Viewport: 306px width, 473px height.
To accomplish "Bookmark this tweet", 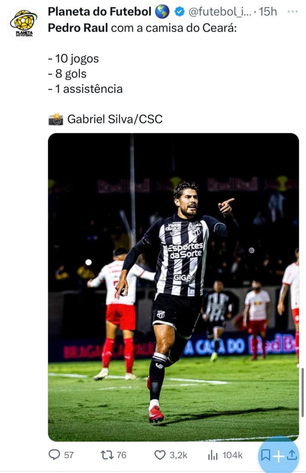I will click(265, 455).
